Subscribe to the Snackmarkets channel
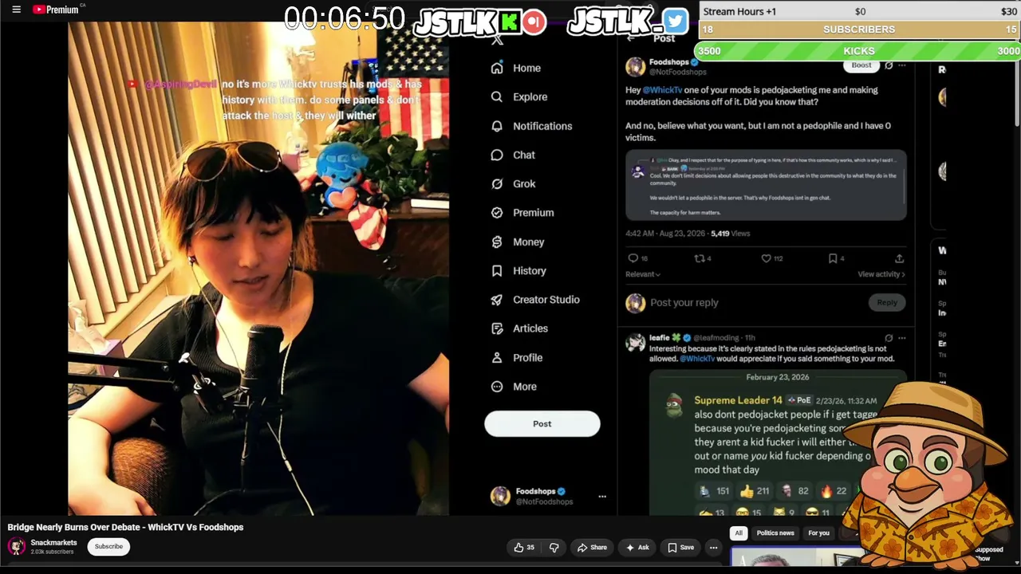 tap(108, 547)
